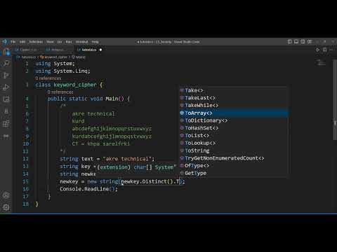This screenshot has height=252, width=337.
Task: Open editor More Actions ellipsis
Action: coord(332,50)
